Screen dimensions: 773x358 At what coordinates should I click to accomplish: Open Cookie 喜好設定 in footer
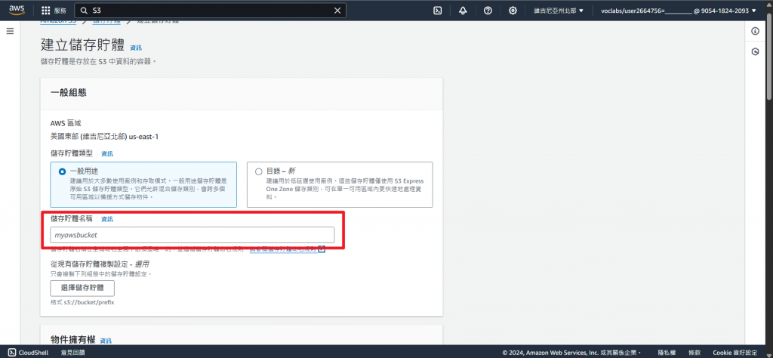pyautogui.click(x=735, y=353)
